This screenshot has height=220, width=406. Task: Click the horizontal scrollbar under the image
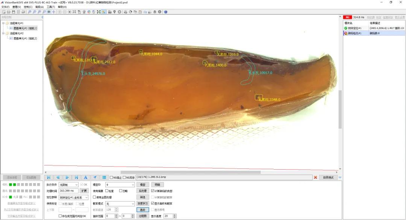tap(191, 172)
